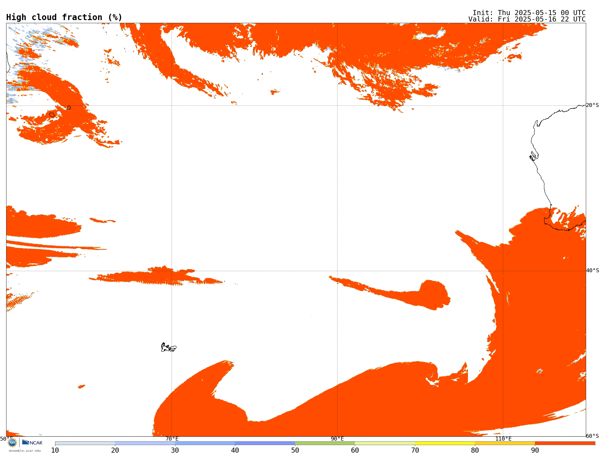Click the colorbar tick label 70

click(415, 450)
